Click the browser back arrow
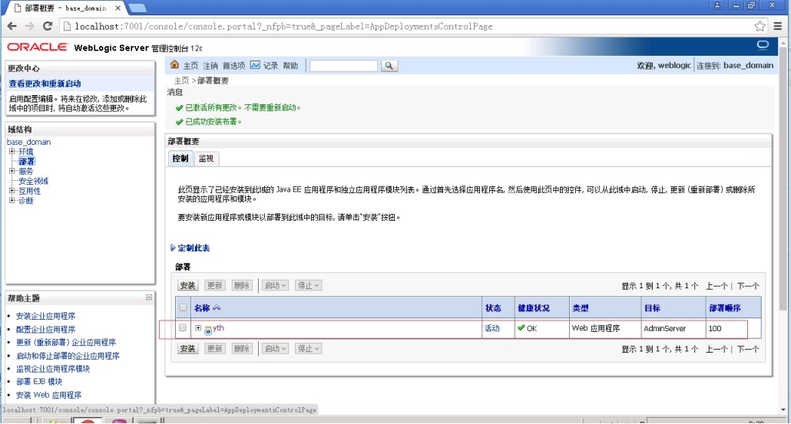 [12, 26]
